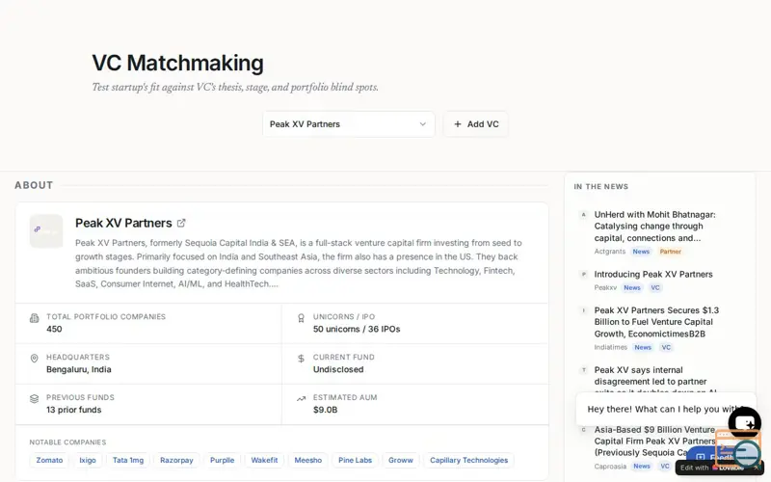This screenshot has height=482, width=771.
Task: Open the external link icon beside Peak XV Partners
Action: 181,223
